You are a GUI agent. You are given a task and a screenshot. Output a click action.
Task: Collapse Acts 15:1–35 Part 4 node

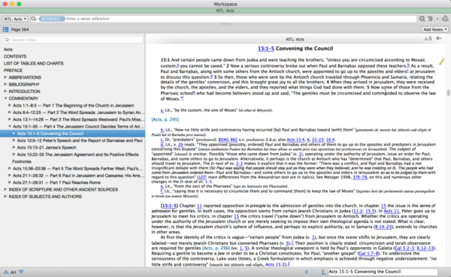point(10,126)
